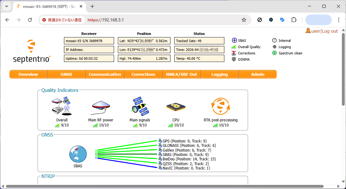
Task: Open the NMEA/SBF Out menu
Action: [181, 75]
